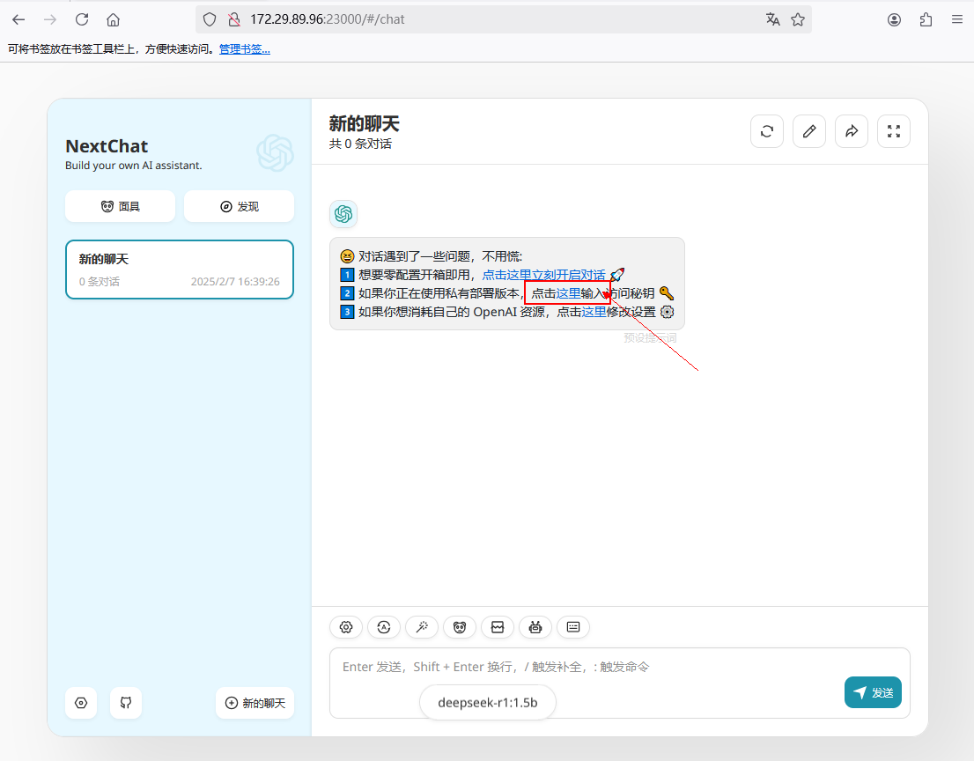The height and width of the screenshot is (761, 974).
Task: Go to browser home page icon
Action: (113, 20)
